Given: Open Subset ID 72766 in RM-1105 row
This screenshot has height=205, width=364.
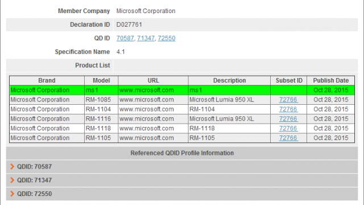Looking at the screenshot, I should (288, 138).
